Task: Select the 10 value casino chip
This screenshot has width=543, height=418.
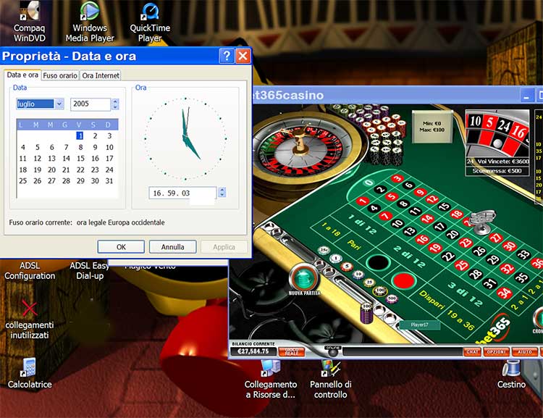Action: click(358, 274)
